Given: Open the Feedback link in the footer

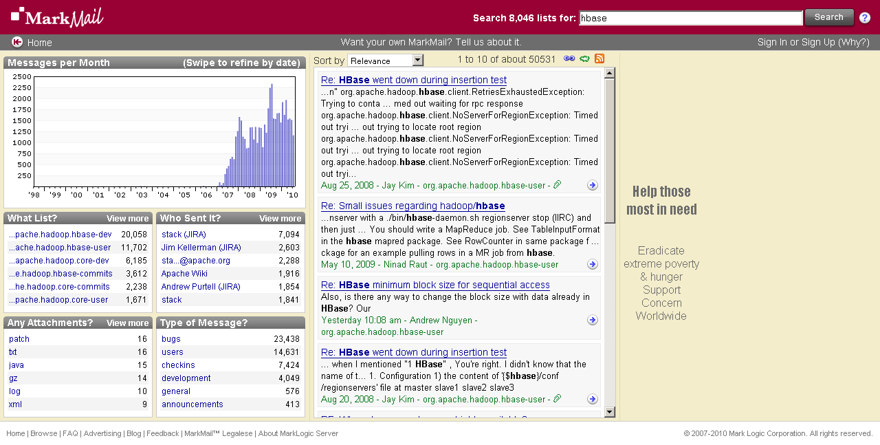Looking at the screenshot, I should point(163,433).
